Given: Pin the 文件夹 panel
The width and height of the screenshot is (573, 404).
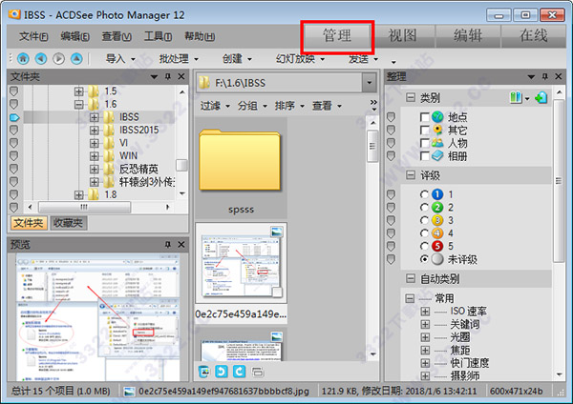Looking at the screenshot, I should coord(168,76).
